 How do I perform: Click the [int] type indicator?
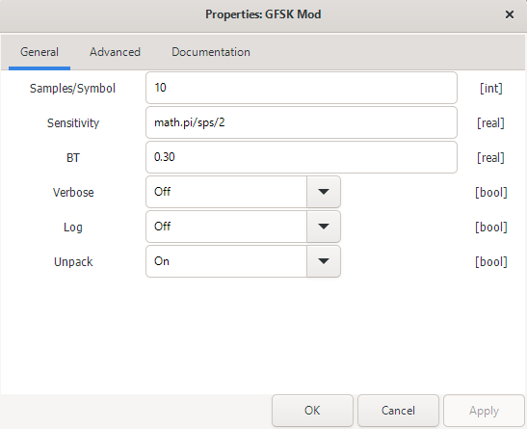coord(491,88)
